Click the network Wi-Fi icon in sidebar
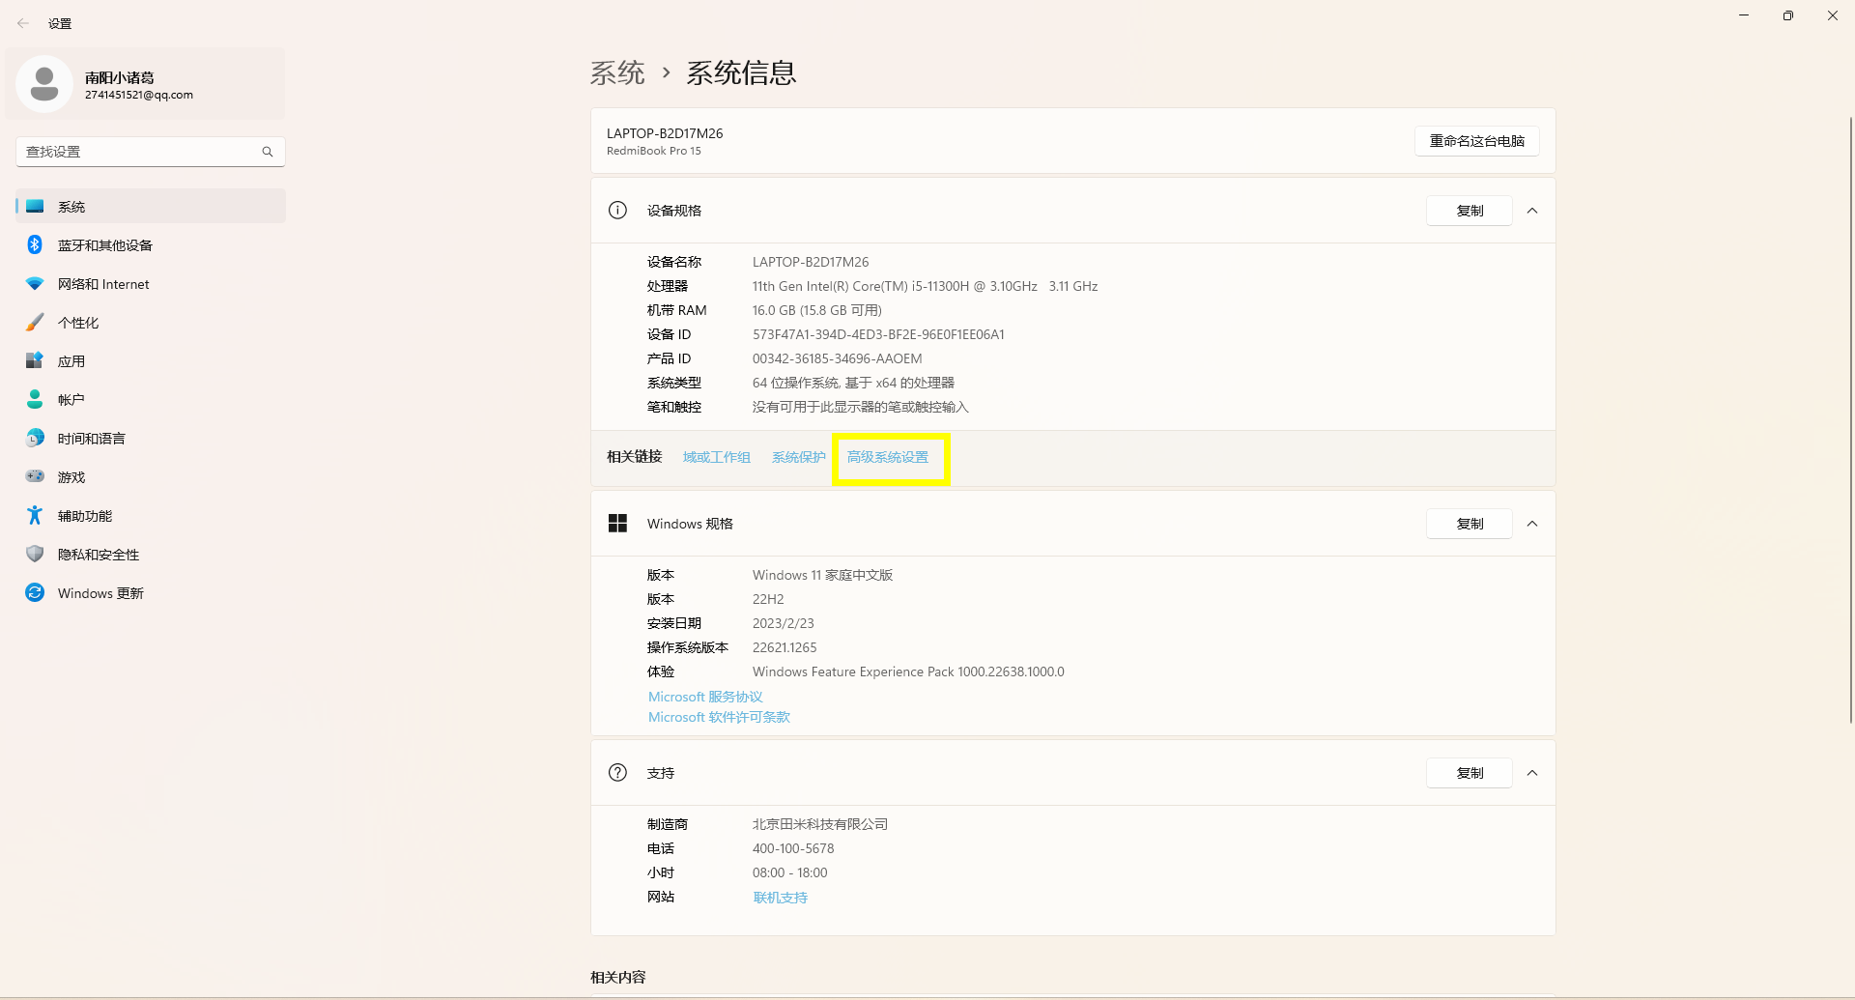Viewport: 1855px width, 1000px height. pos(35,284)
